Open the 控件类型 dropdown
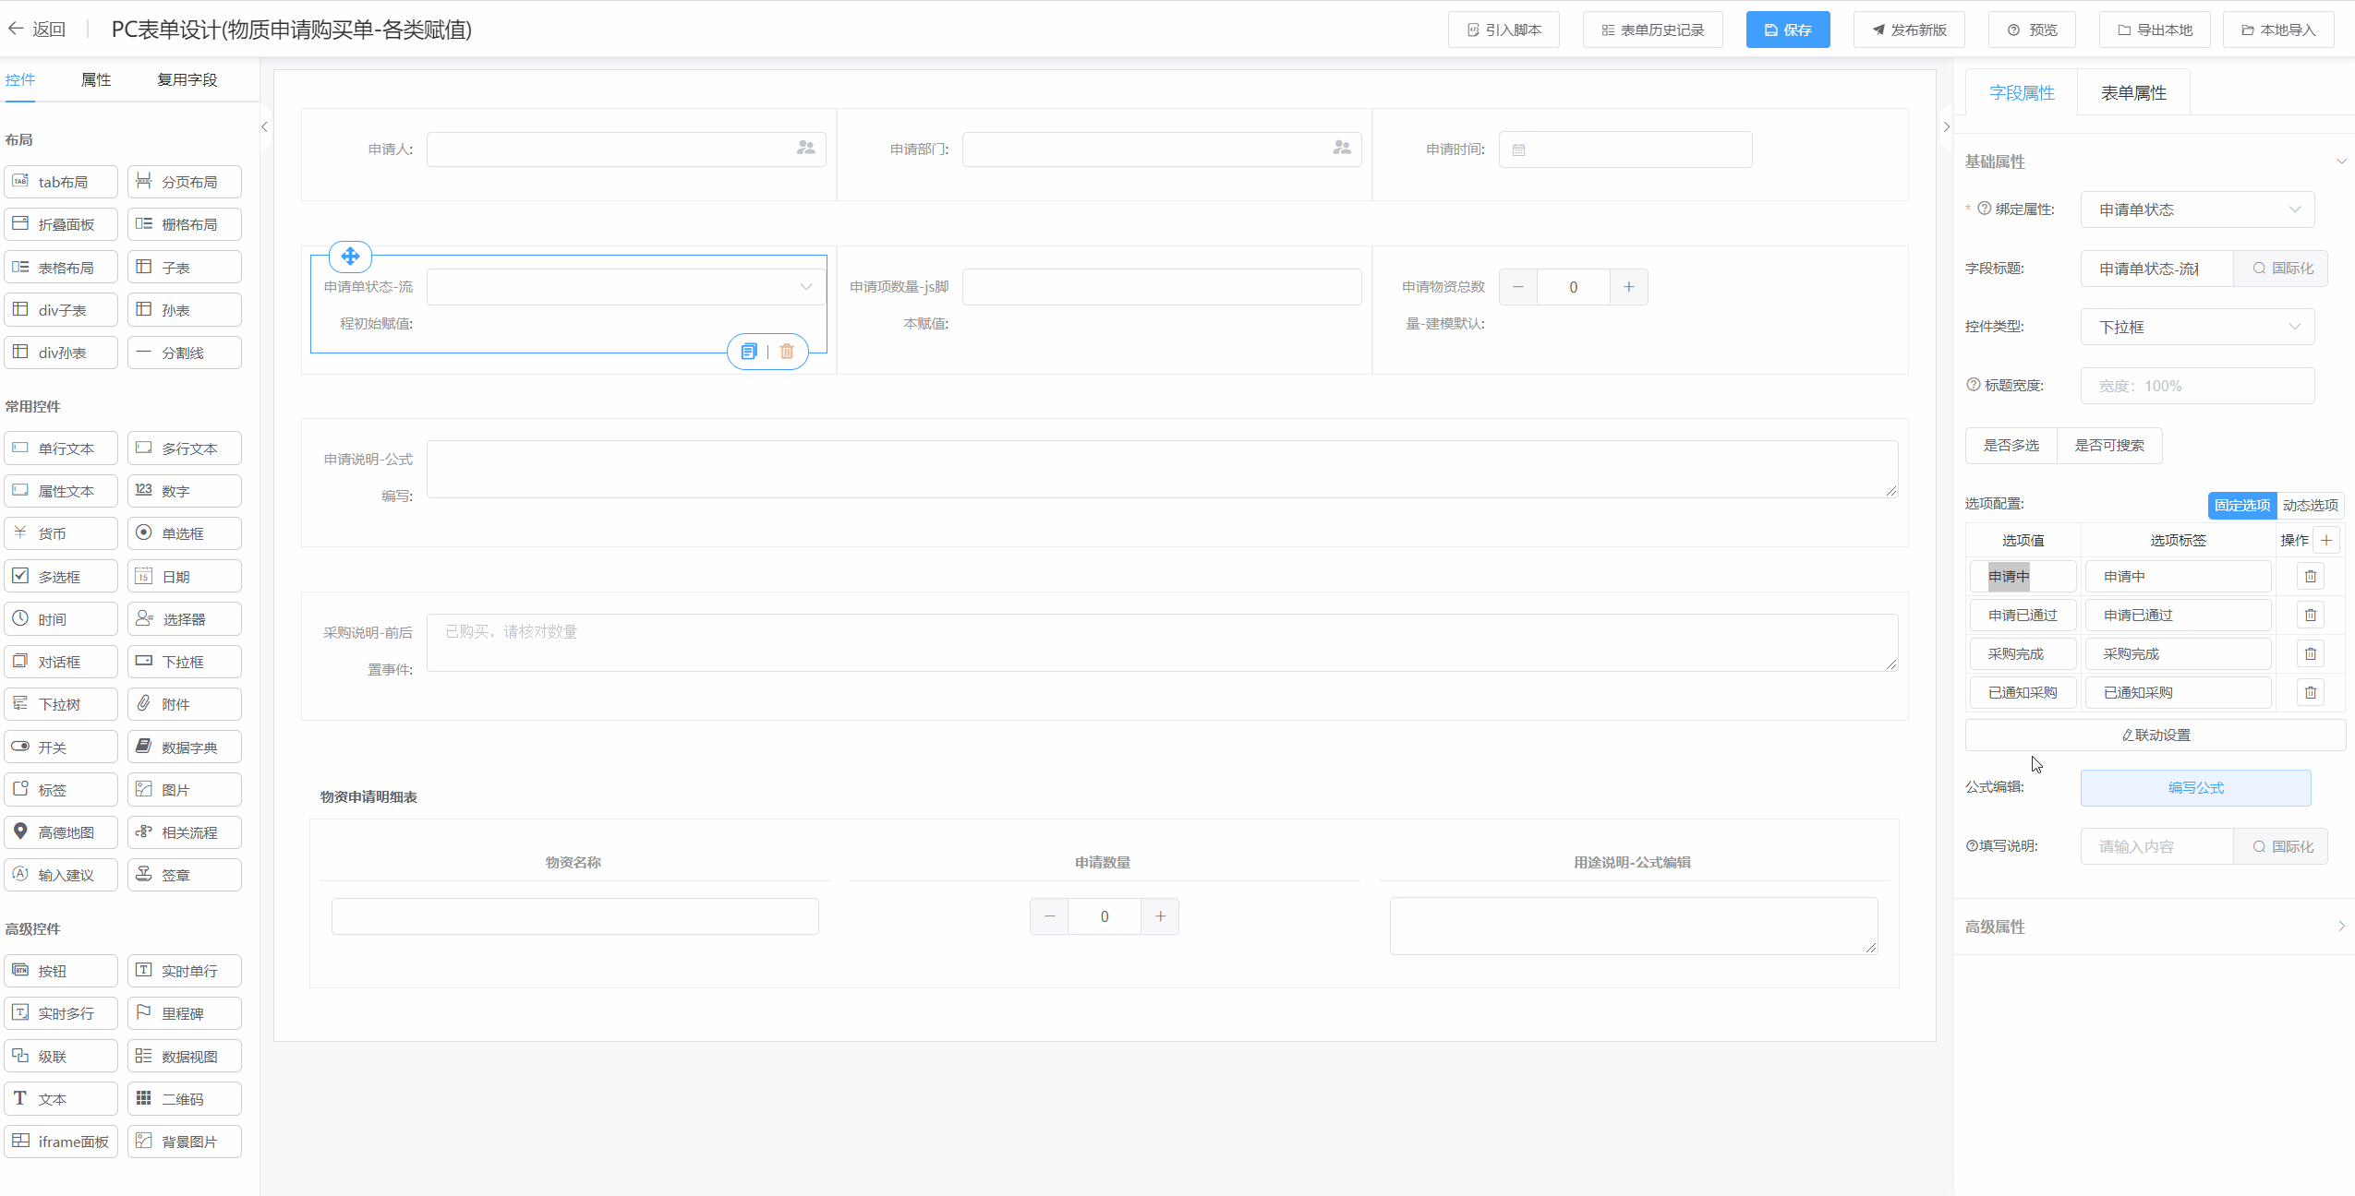Image resolution: width=2355 pixels, height=1196 pixels. pyautogui.click(x=2197, y=328)
